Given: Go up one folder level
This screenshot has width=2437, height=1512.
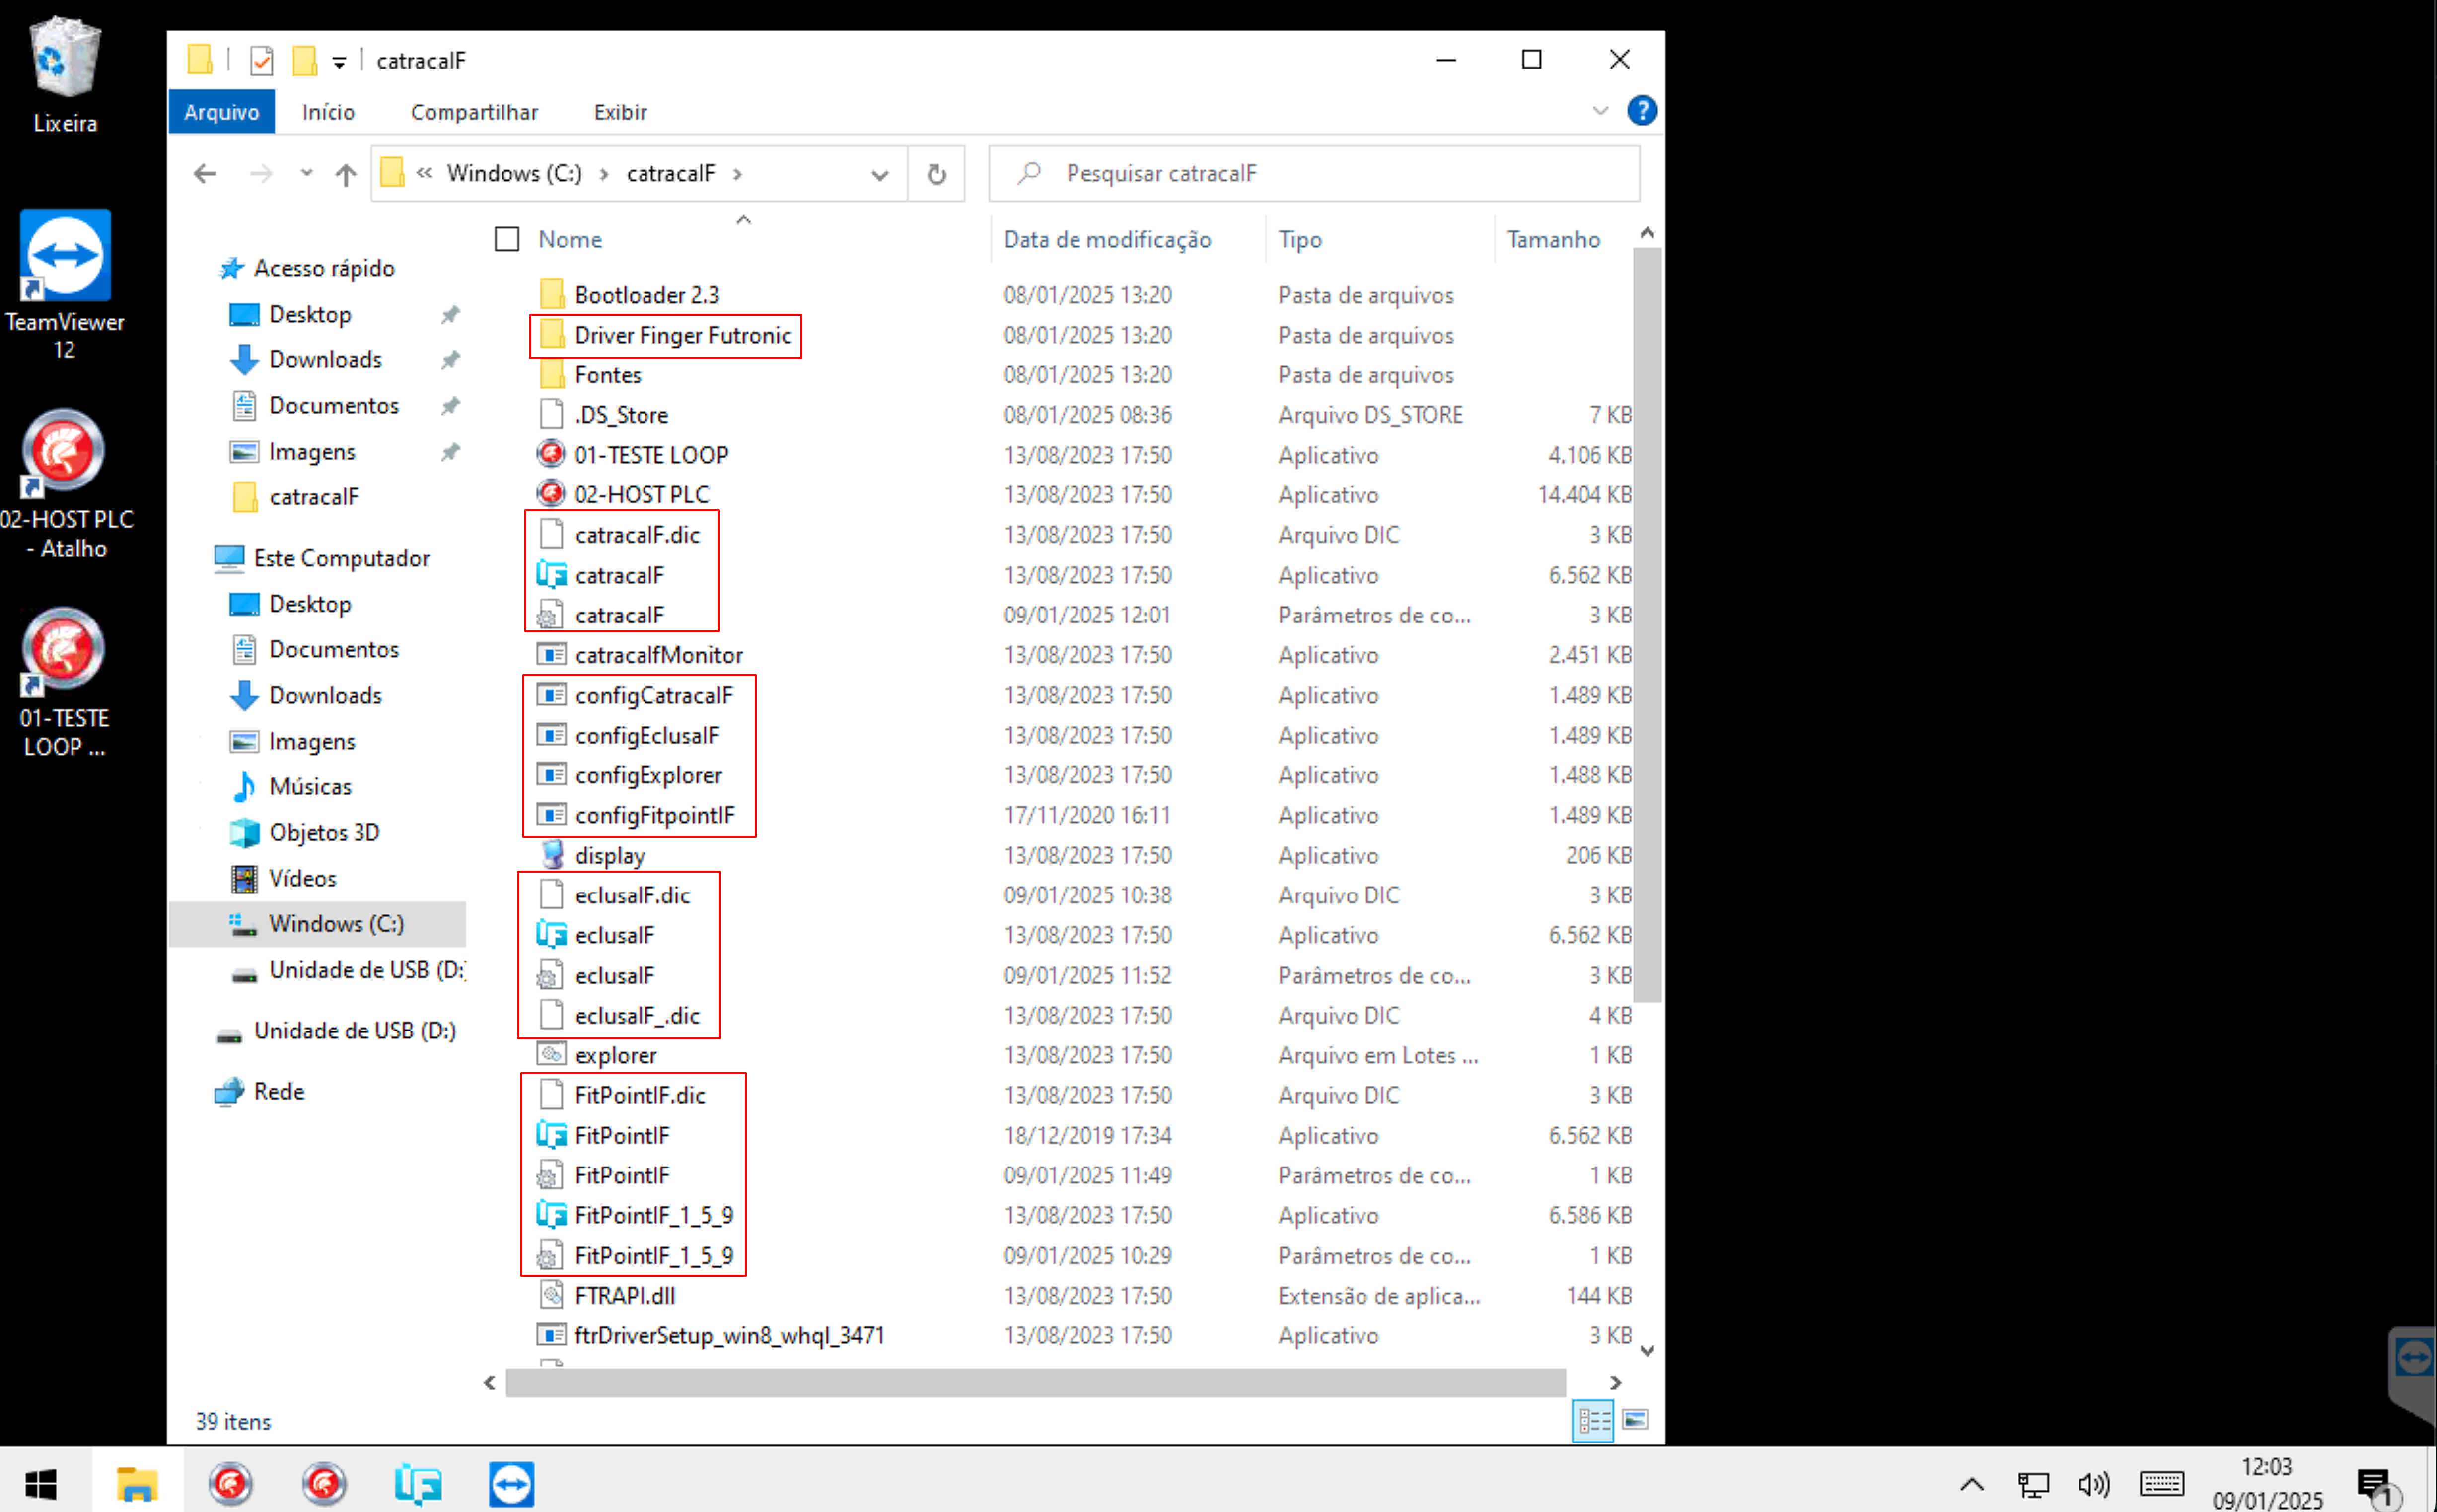Looking at the screenshot, I should (345, 174).
